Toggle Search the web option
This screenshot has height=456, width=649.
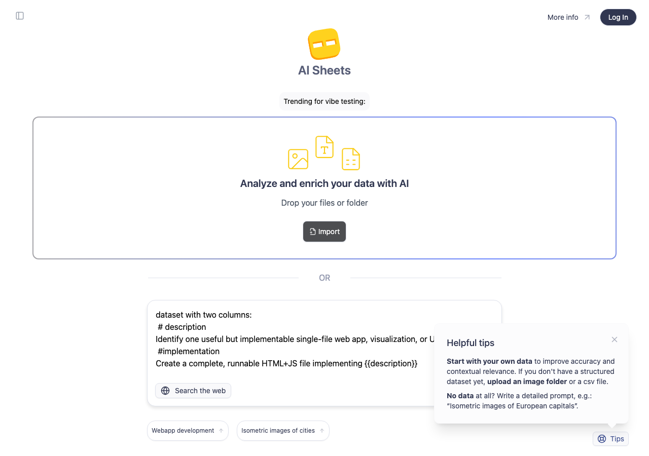[193, 391]
